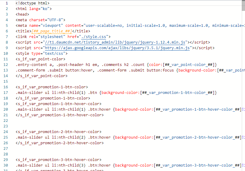The image size is (245, 171).
Task: Click line number 1 in gutter
Action: point(7,3)
